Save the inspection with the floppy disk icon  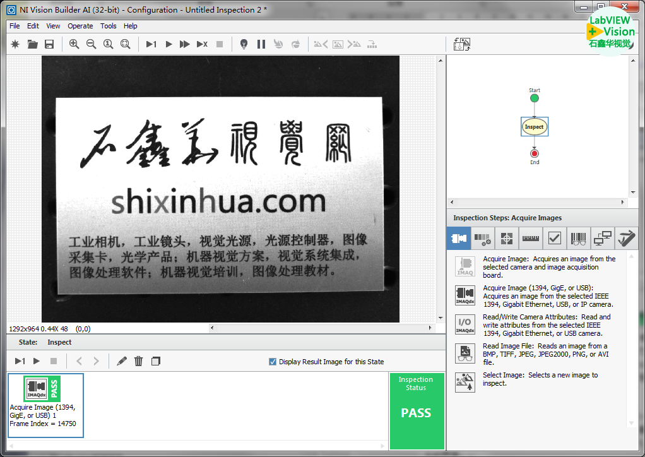coord(49,44)
